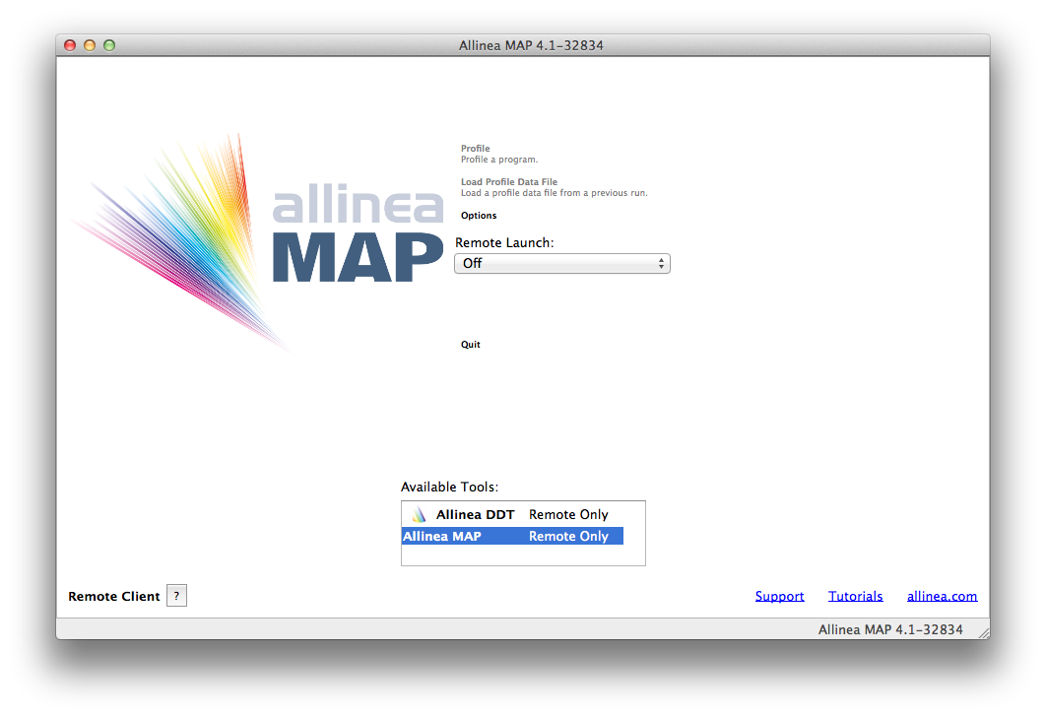Open the Options entry
The width and height of the screenshot is (1046, 717).
coord(479,216)
